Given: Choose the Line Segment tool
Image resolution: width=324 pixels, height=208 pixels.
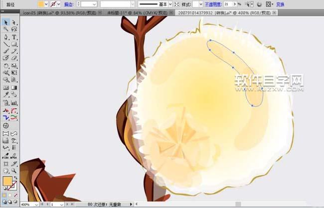Looking at the screenshot, I should pyautogui.click(x=6, y=44).
